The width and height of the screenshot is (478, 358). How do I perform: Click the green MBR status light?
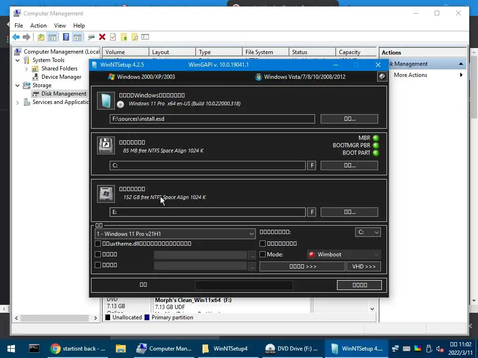click(376, 138)
